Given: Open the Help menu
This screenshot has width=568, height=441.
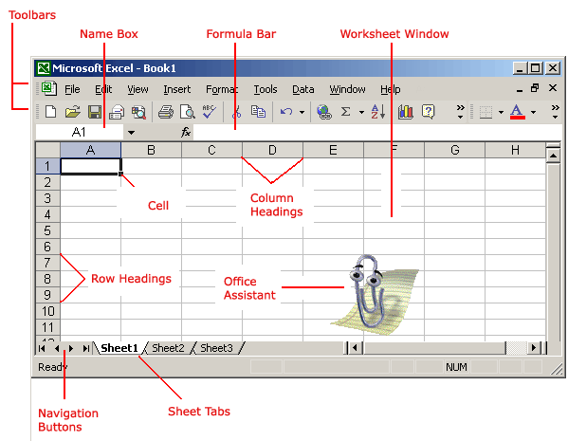Looking at the screenshot, I should (x=390, y=90).
